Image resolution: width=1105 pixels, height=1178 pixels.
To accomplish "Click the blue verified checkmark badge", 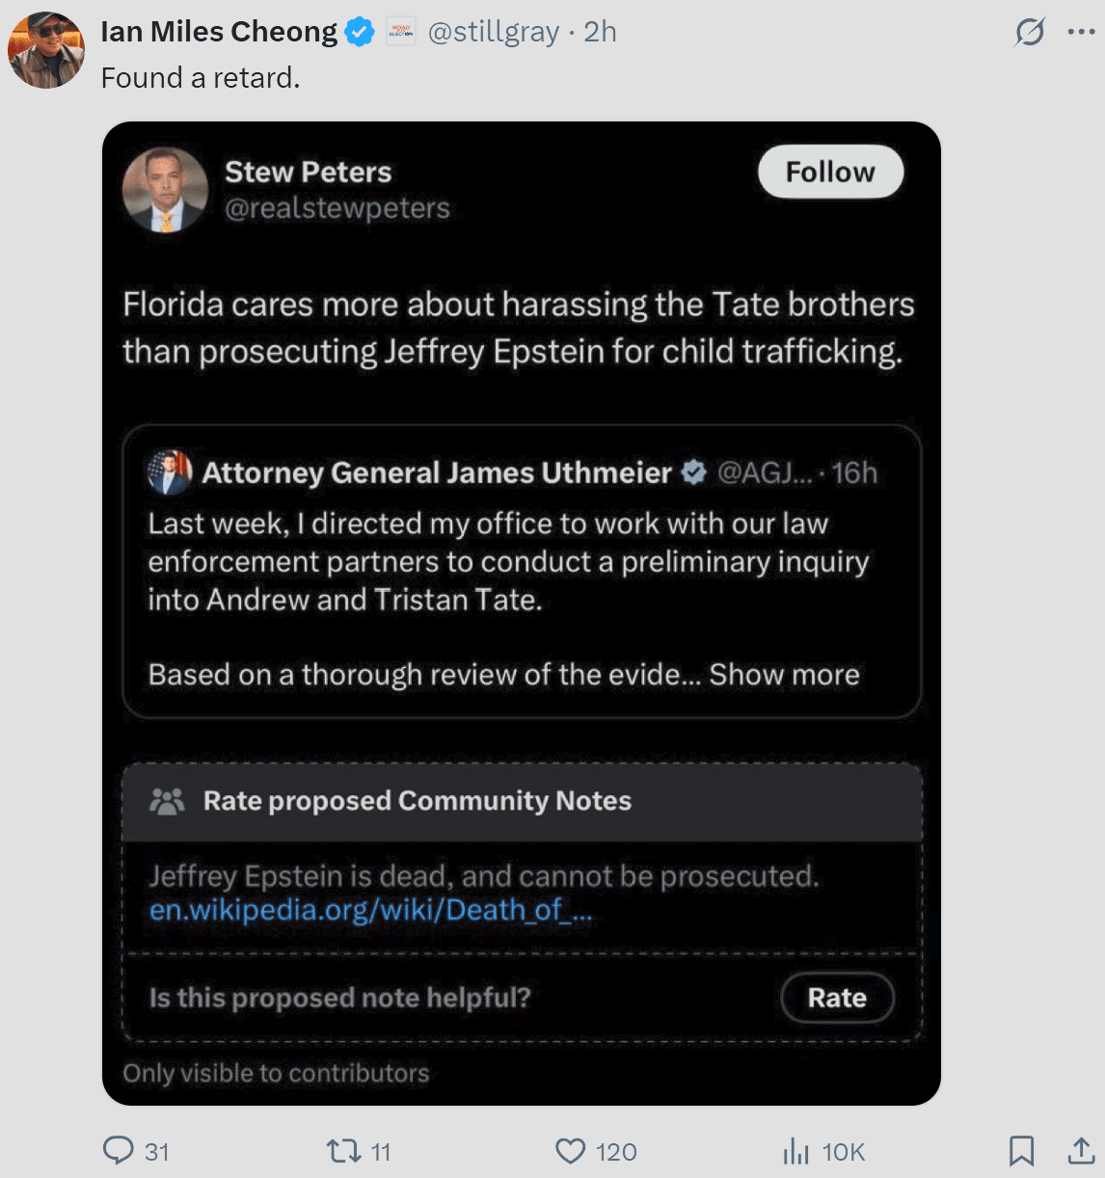I will point(360,32).
